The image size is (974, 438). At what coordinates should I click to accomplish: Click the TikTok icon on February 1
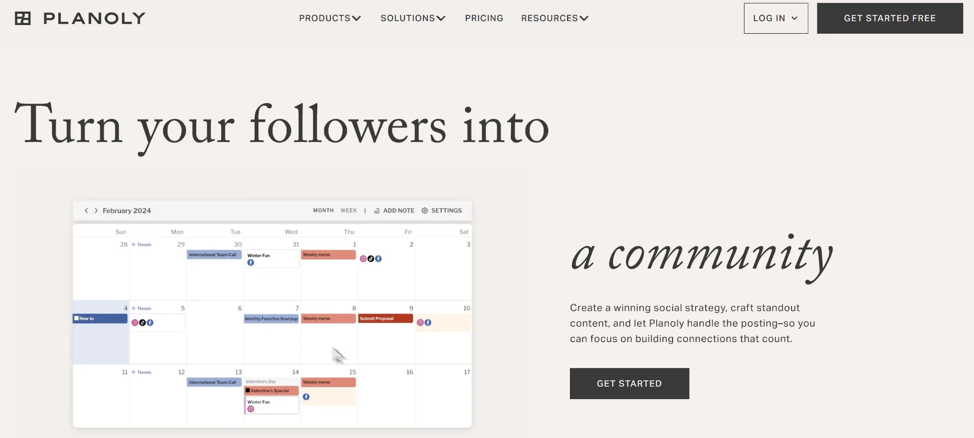click(x=371, y=259)
